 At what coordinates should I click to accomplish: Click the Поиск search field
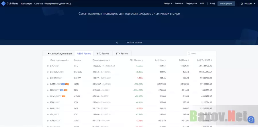click(201, 54)
